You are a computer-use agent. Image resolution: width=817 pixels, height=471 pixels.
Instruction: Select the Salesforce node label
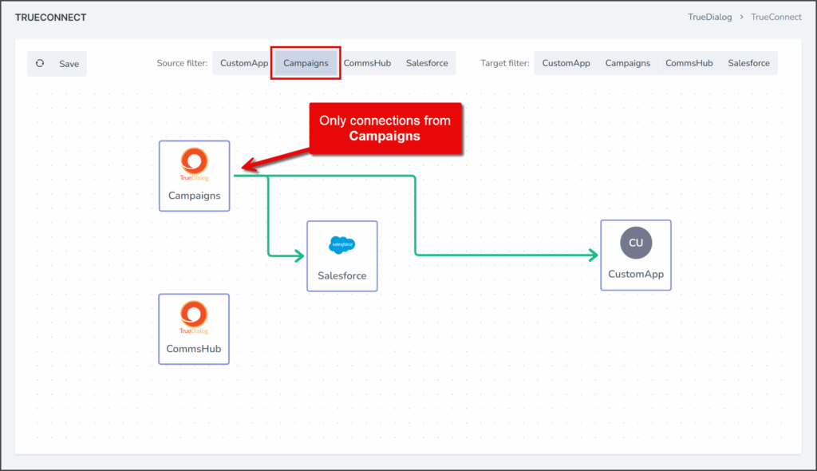coord(341,275)
